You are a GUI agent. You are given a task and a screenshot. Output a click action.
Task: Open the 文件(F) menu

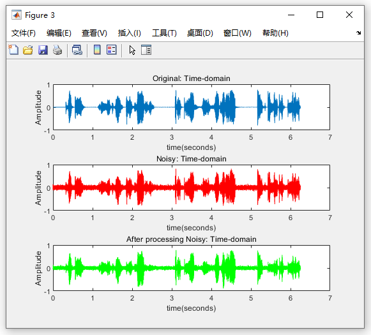pyautogui.click(x=24, y=33)
